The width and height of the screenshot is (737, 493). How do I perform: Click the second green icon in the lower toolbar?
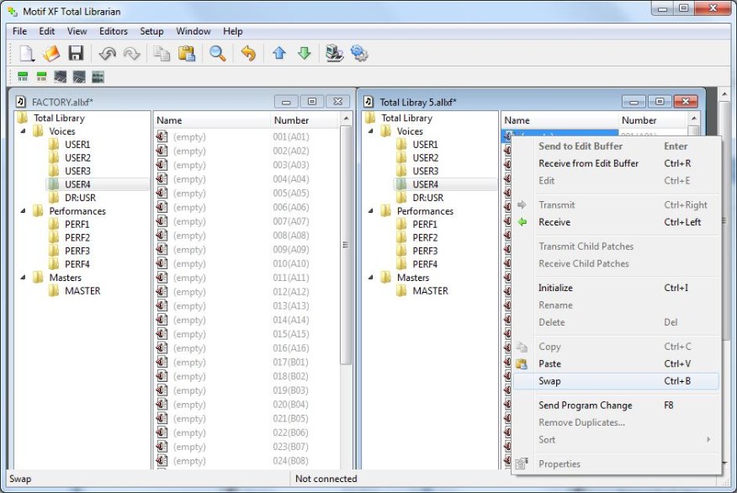click(x=41, y=77)
